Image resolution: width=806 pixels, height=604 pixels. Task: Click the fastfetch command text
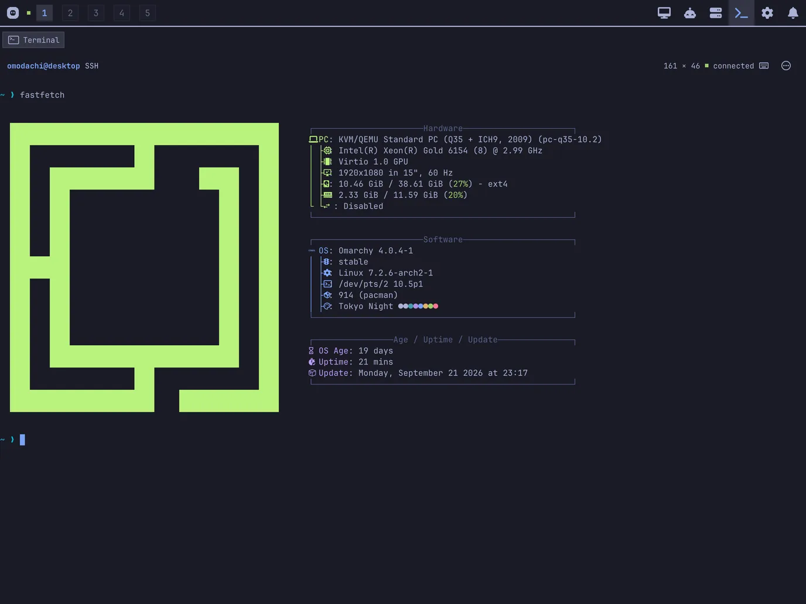(42, 95)
